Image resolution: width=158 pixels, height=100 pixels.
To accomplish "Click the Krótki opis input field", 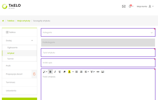I will (98, 63).
